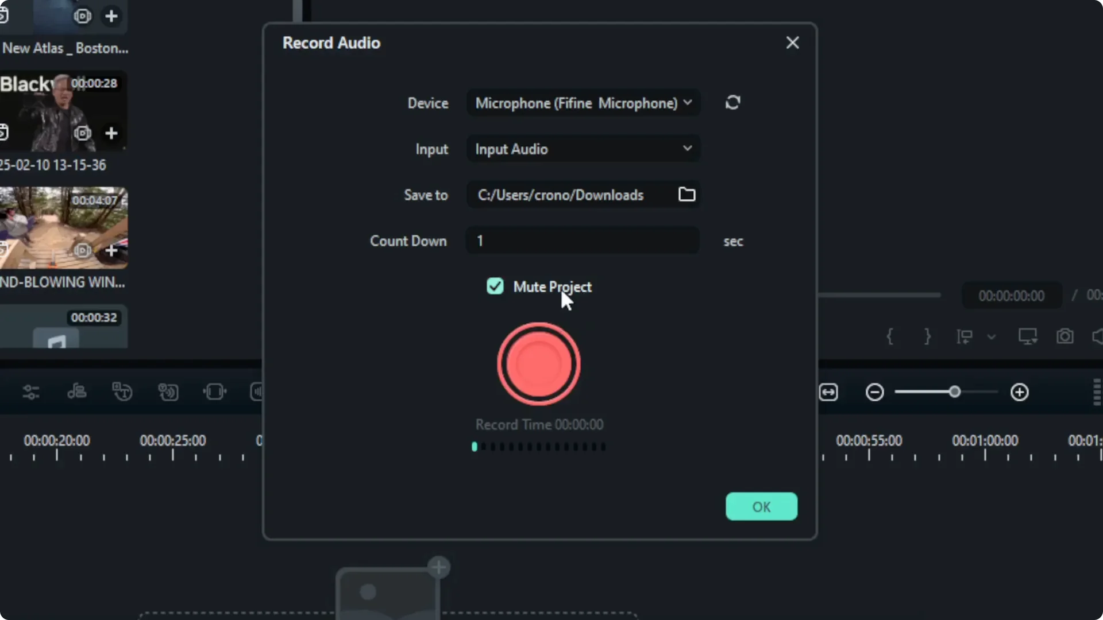
Task: Open the marker options chevron
Action: pyautogui.click(x=991, y=338)
